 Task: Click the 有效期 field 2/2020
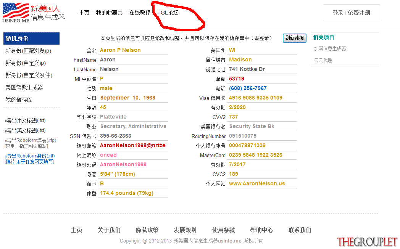262,107
